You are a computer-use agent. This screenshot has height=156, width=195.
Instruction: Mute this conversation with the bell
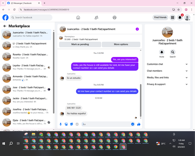pyautogui.click(x=162, y=52)
